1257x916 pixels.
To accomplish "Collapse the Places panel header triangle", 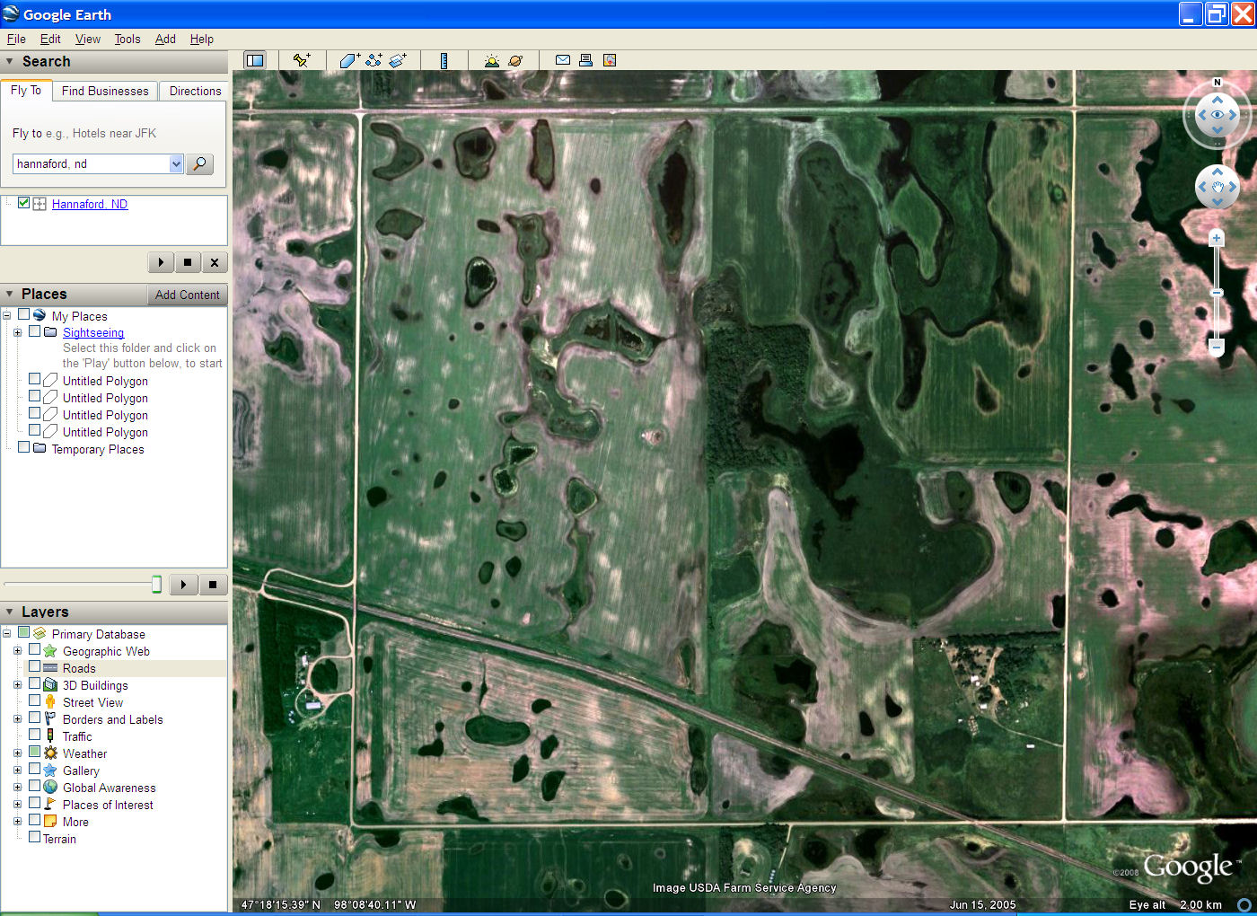I will (x=10, y=294).
